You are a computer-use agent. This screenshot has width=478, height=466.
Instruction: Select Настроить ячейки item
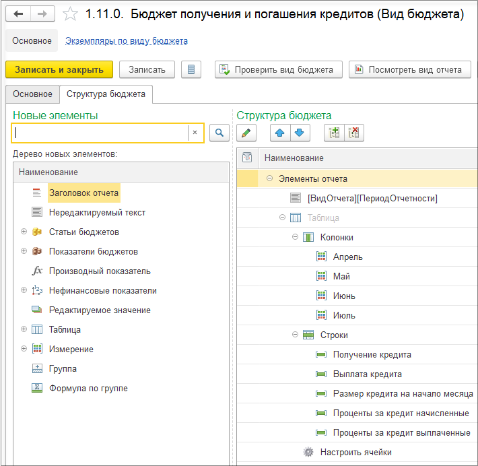tap(355, 453)
